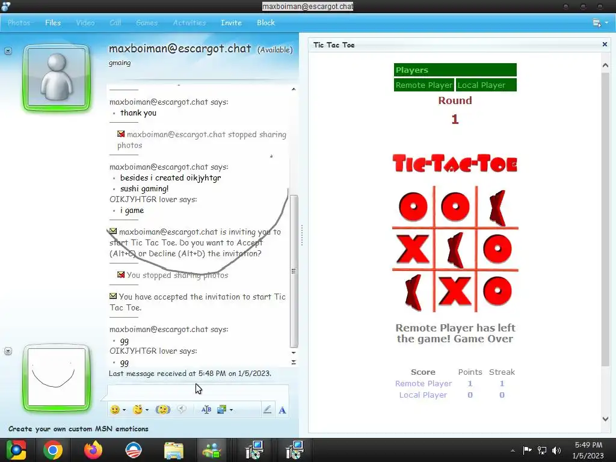
Task: Click the top-left O cell on the board
Action: point(413,206)
